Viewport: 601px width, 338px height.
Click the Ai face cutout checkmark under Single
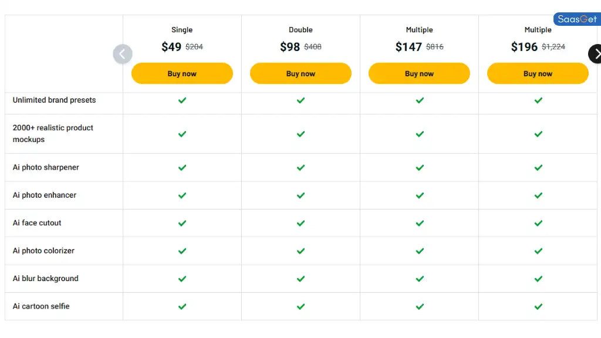pos(182,223)
